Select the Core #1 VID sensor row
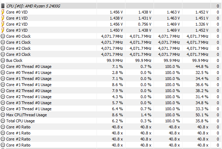 point(111,18)
